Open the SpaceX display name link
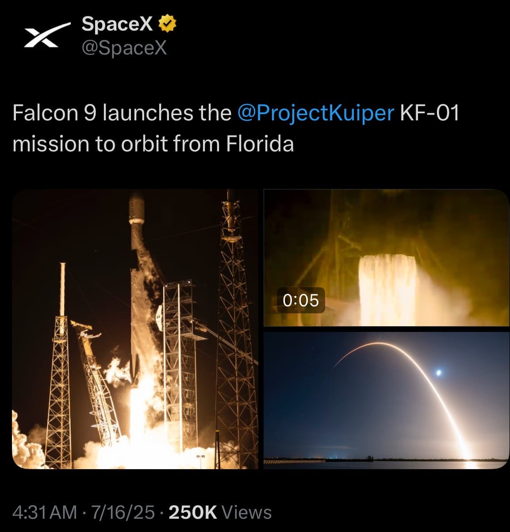Viewport: 510px width, 532px height. tap(117, 24)
